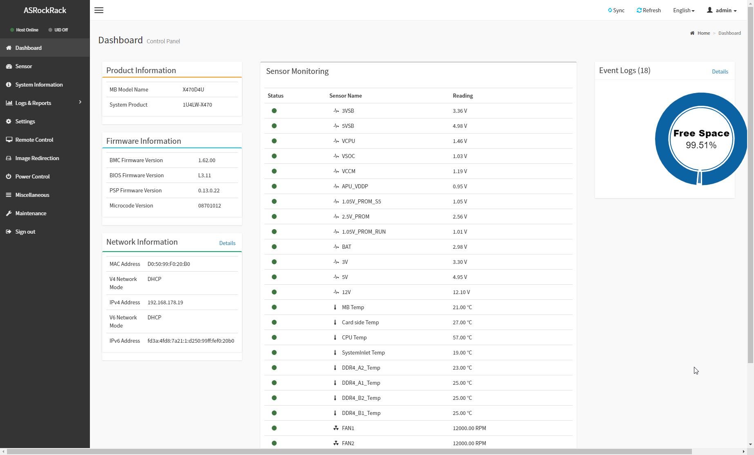Screen dimensions: 754x455
Task: Click the Settings gear icon in sidebar
Action: pyautogui.click(x=9, y=121)
